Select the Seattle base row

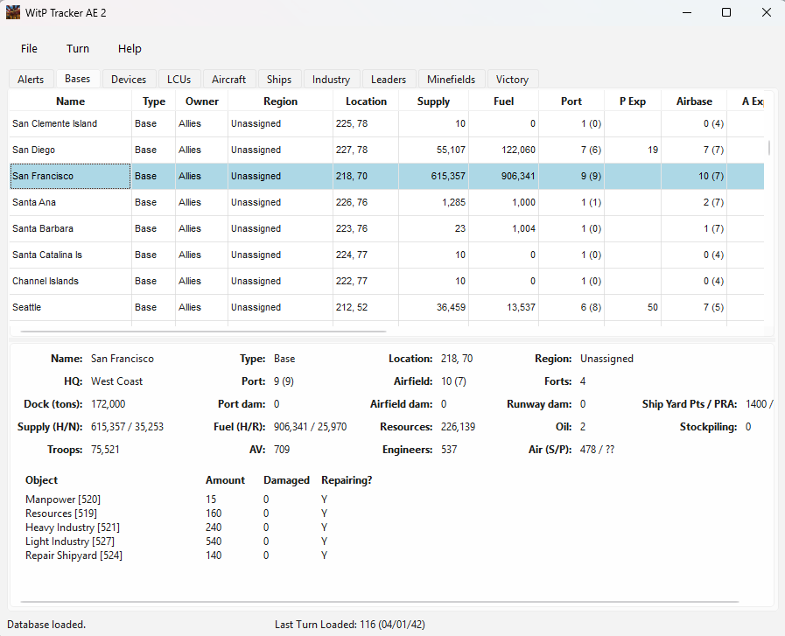pyautogui.click(x=387, y=307)
